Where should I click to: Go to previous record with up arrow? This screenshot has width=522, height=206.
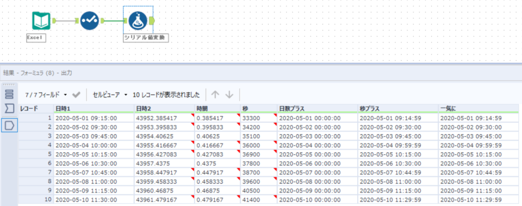pos(215,95)
